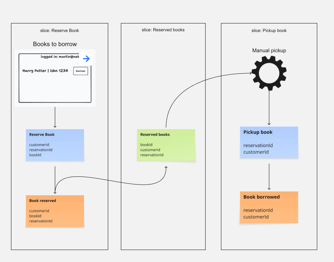Select the "Books to borrow" heading
The height and width of the screenshot is (262, 334).
[x=55, y=44]
